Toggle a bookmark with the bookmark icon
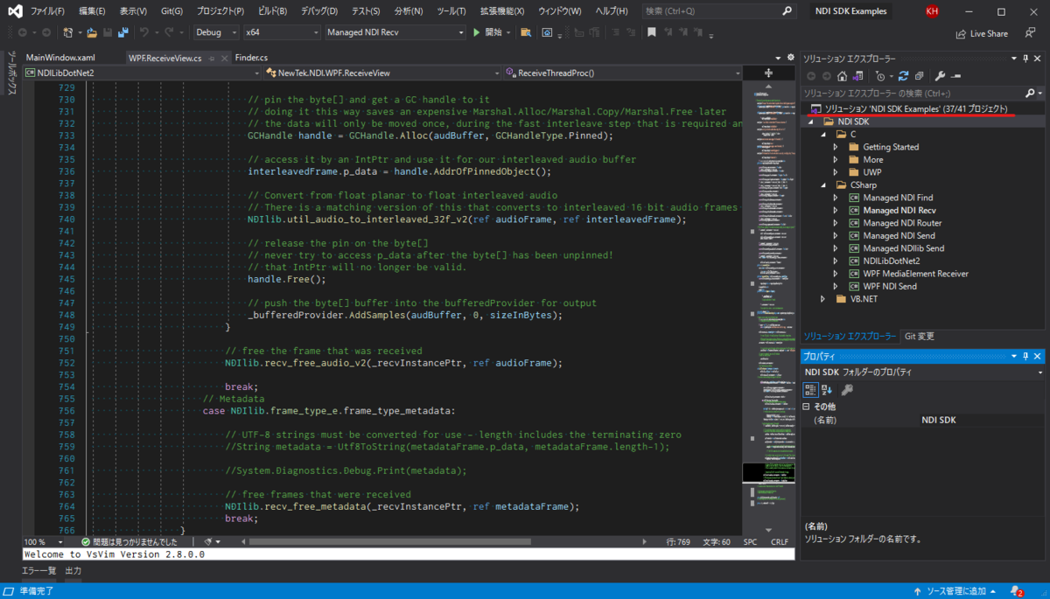Image resolution: width=1050 pixels, height=599 pixels. click(x=651, y=32)
